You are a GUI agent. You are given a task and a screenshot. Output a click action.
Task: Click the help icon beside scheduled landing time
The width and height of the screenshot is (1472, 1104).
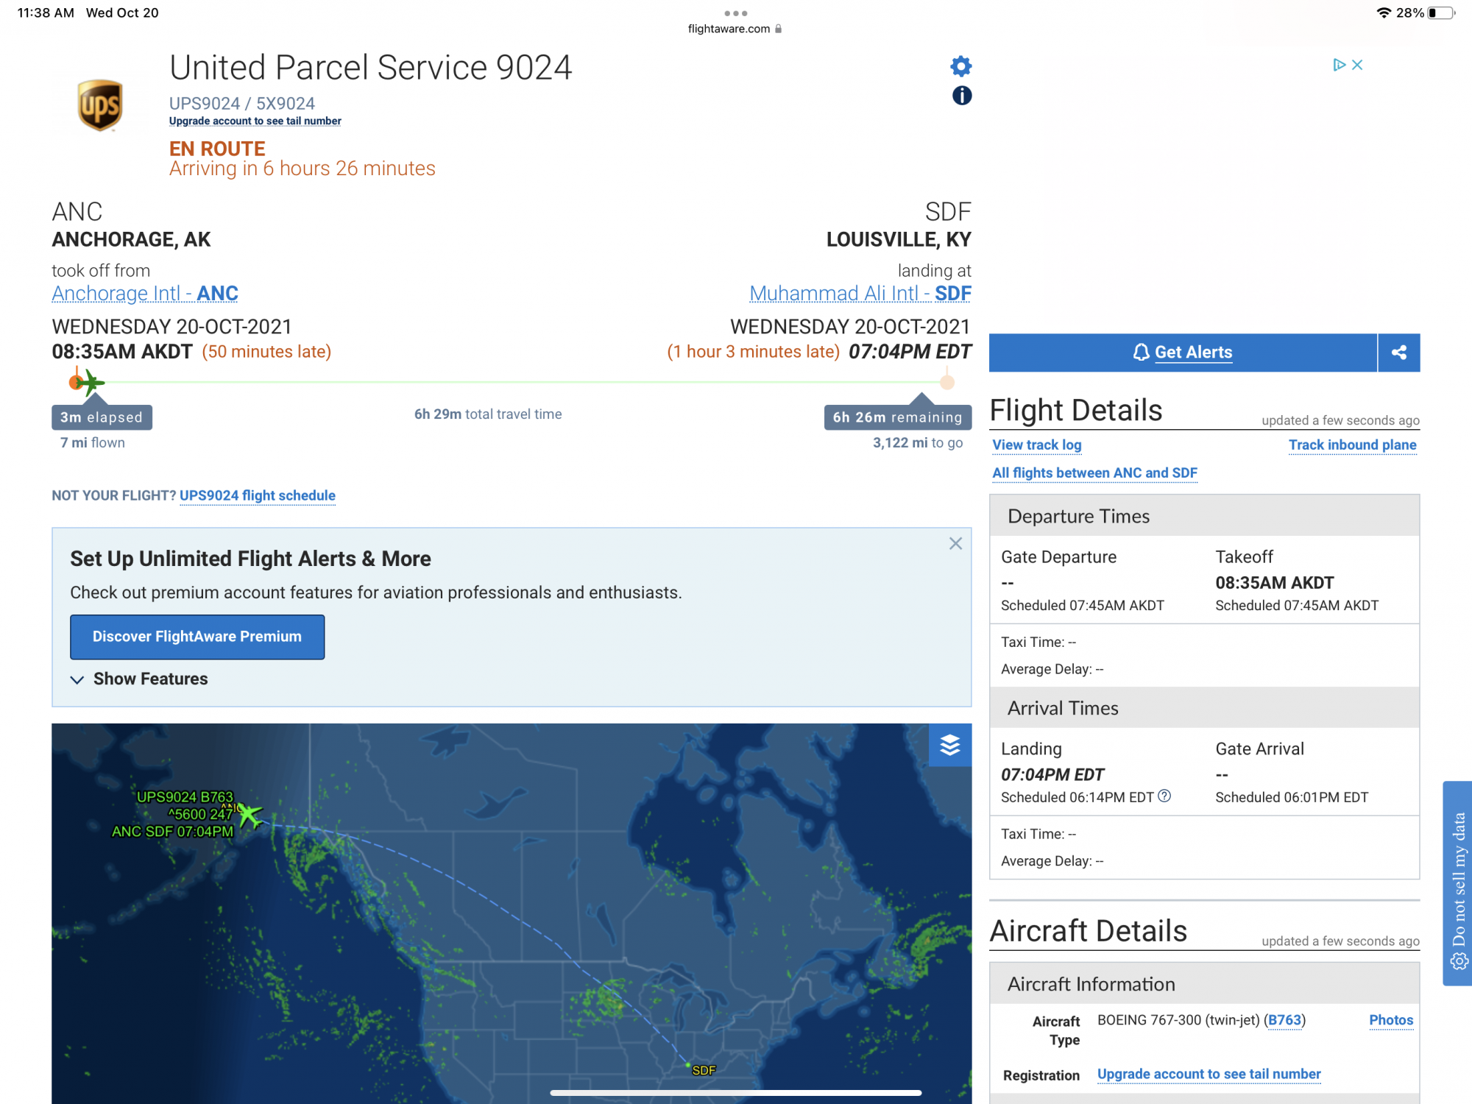tap(1164, 796)
